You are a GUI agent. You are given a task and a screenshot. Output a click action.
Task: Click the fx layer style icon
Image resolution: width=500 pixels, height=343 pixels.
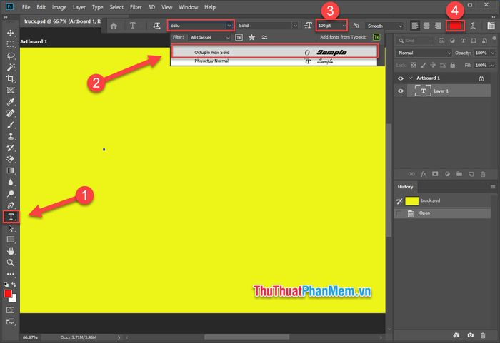424,173
